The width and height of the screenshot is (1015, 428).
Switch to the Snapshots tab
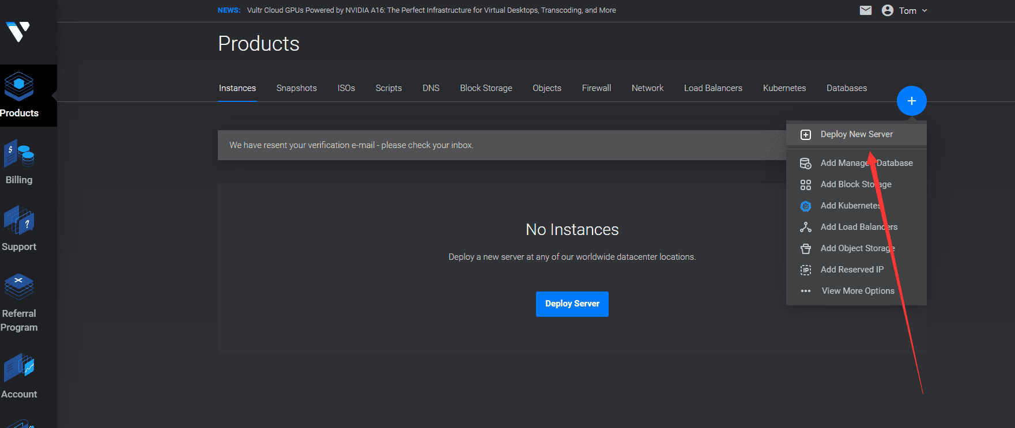pos(297,88)
